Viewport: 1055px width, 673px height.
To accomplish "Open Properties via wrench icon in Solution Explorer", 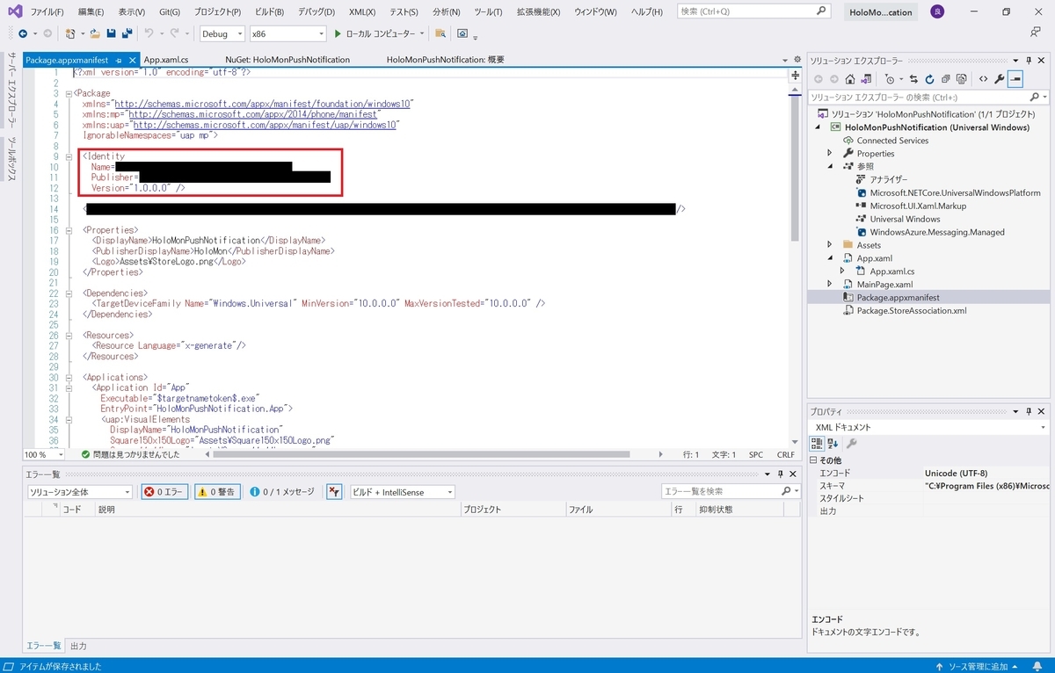I will pyautogui.click(x=1000, y=79).
